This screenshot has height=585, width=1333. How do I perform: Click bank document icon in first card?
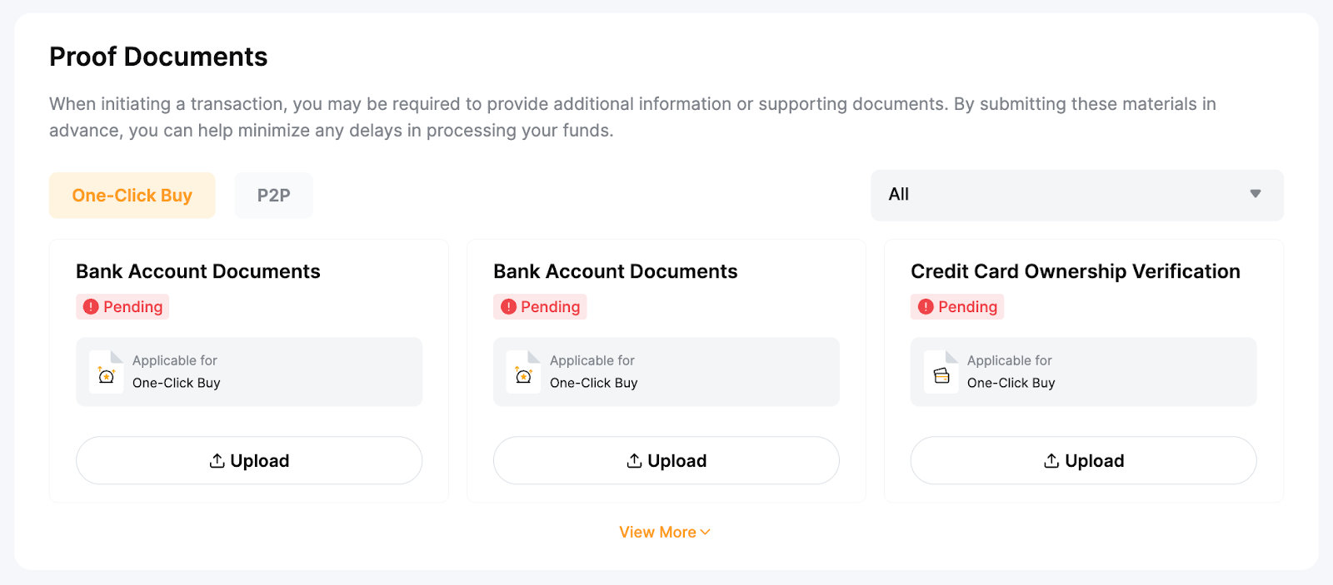(106, 372)
